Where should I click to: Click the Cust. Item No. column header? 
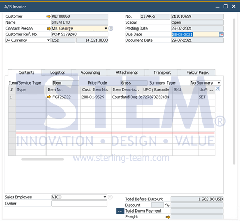96,90
